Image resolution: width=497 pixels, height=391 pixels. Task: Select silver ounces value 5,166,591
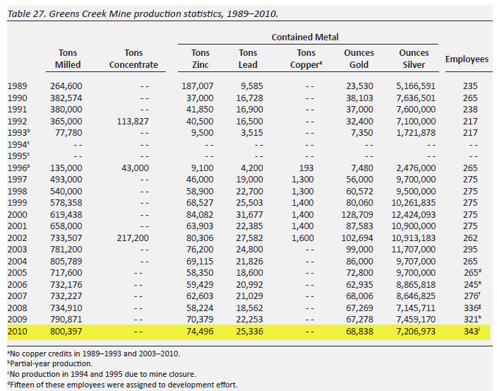coord(416,86)
